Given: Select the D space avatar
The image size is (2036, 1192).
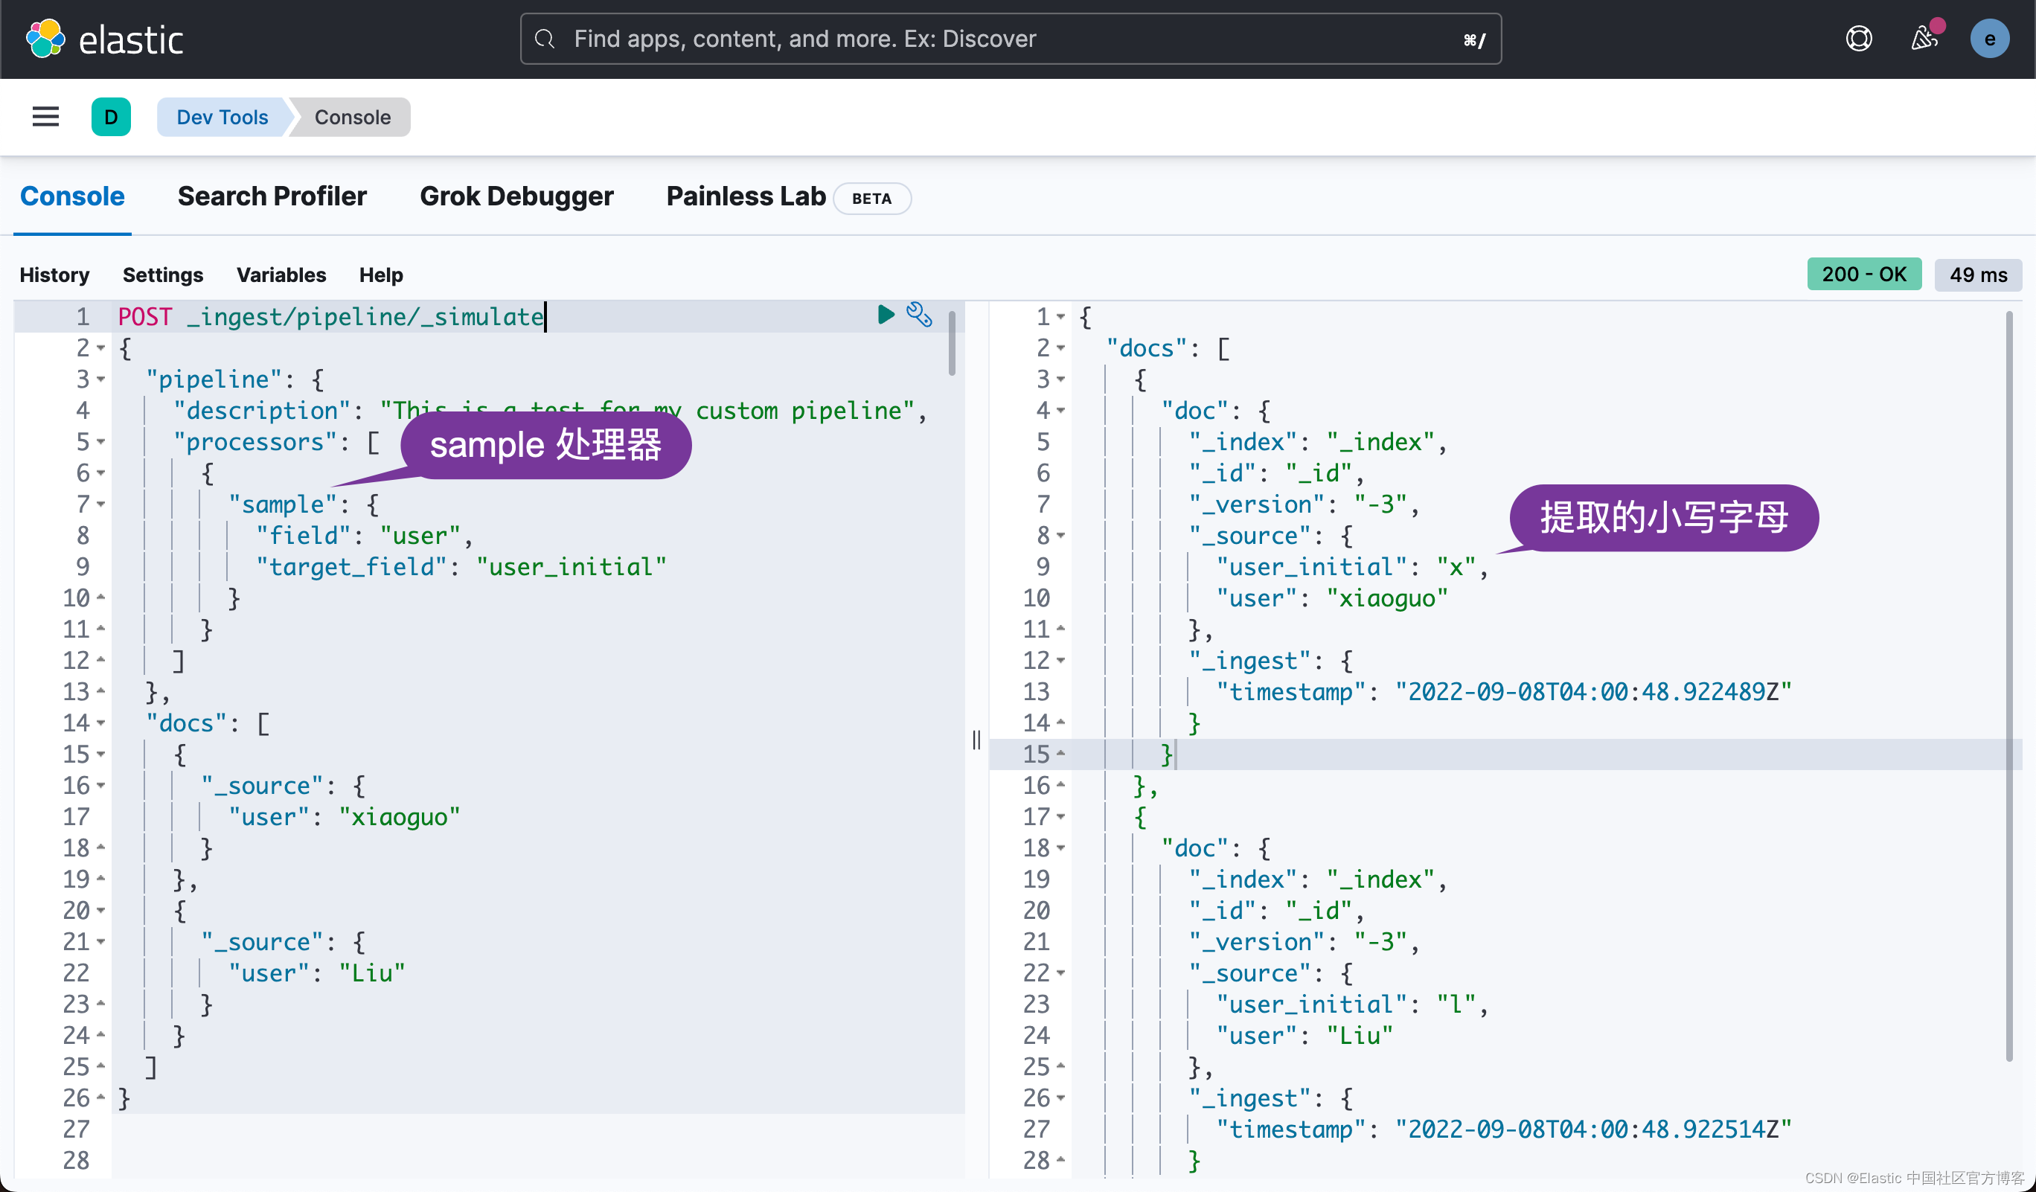Looking at the screenshot, I should click(112, 117).
